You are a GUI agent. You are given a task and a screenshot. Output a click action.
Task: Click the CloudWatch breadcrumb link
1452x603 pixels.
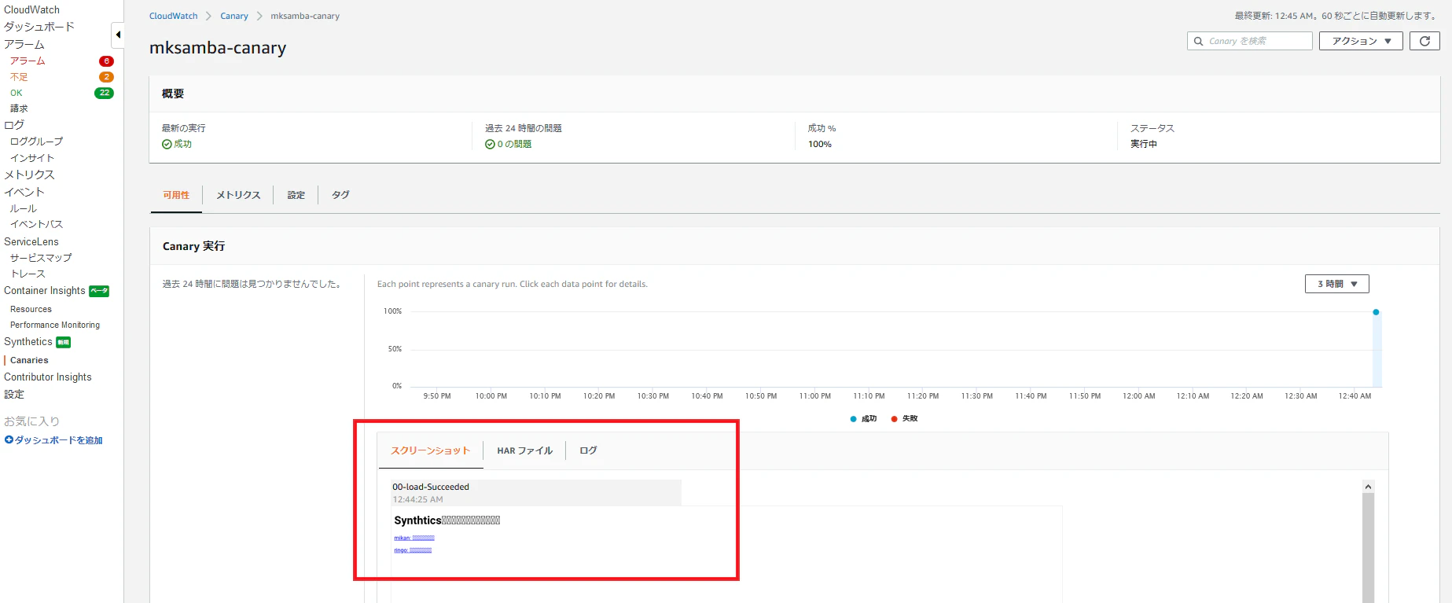(x=173, y=16)
